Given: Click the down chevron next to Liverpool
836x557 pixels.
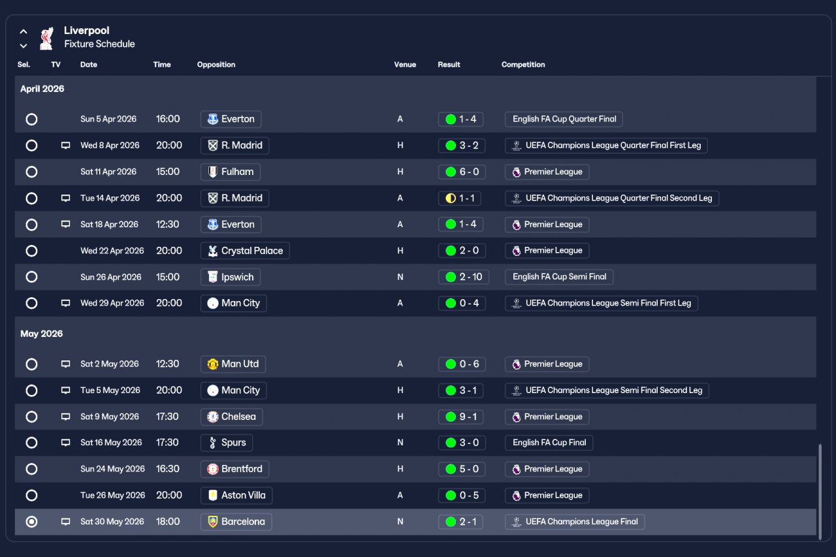Looking at the screenshot, I should (24, 46).
